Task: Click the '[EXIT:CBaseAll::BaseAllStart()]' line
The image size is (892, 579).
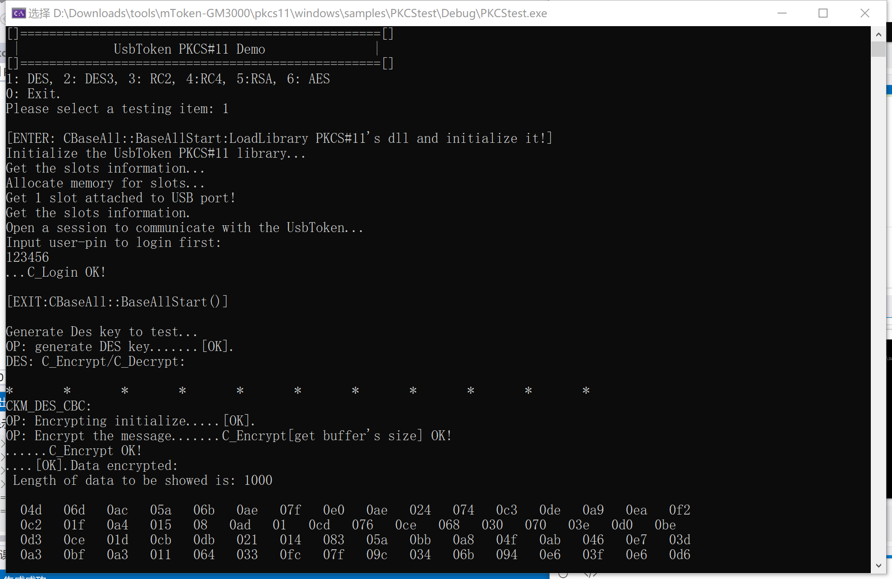Action: pyautogui.click(x=117, y=302)
